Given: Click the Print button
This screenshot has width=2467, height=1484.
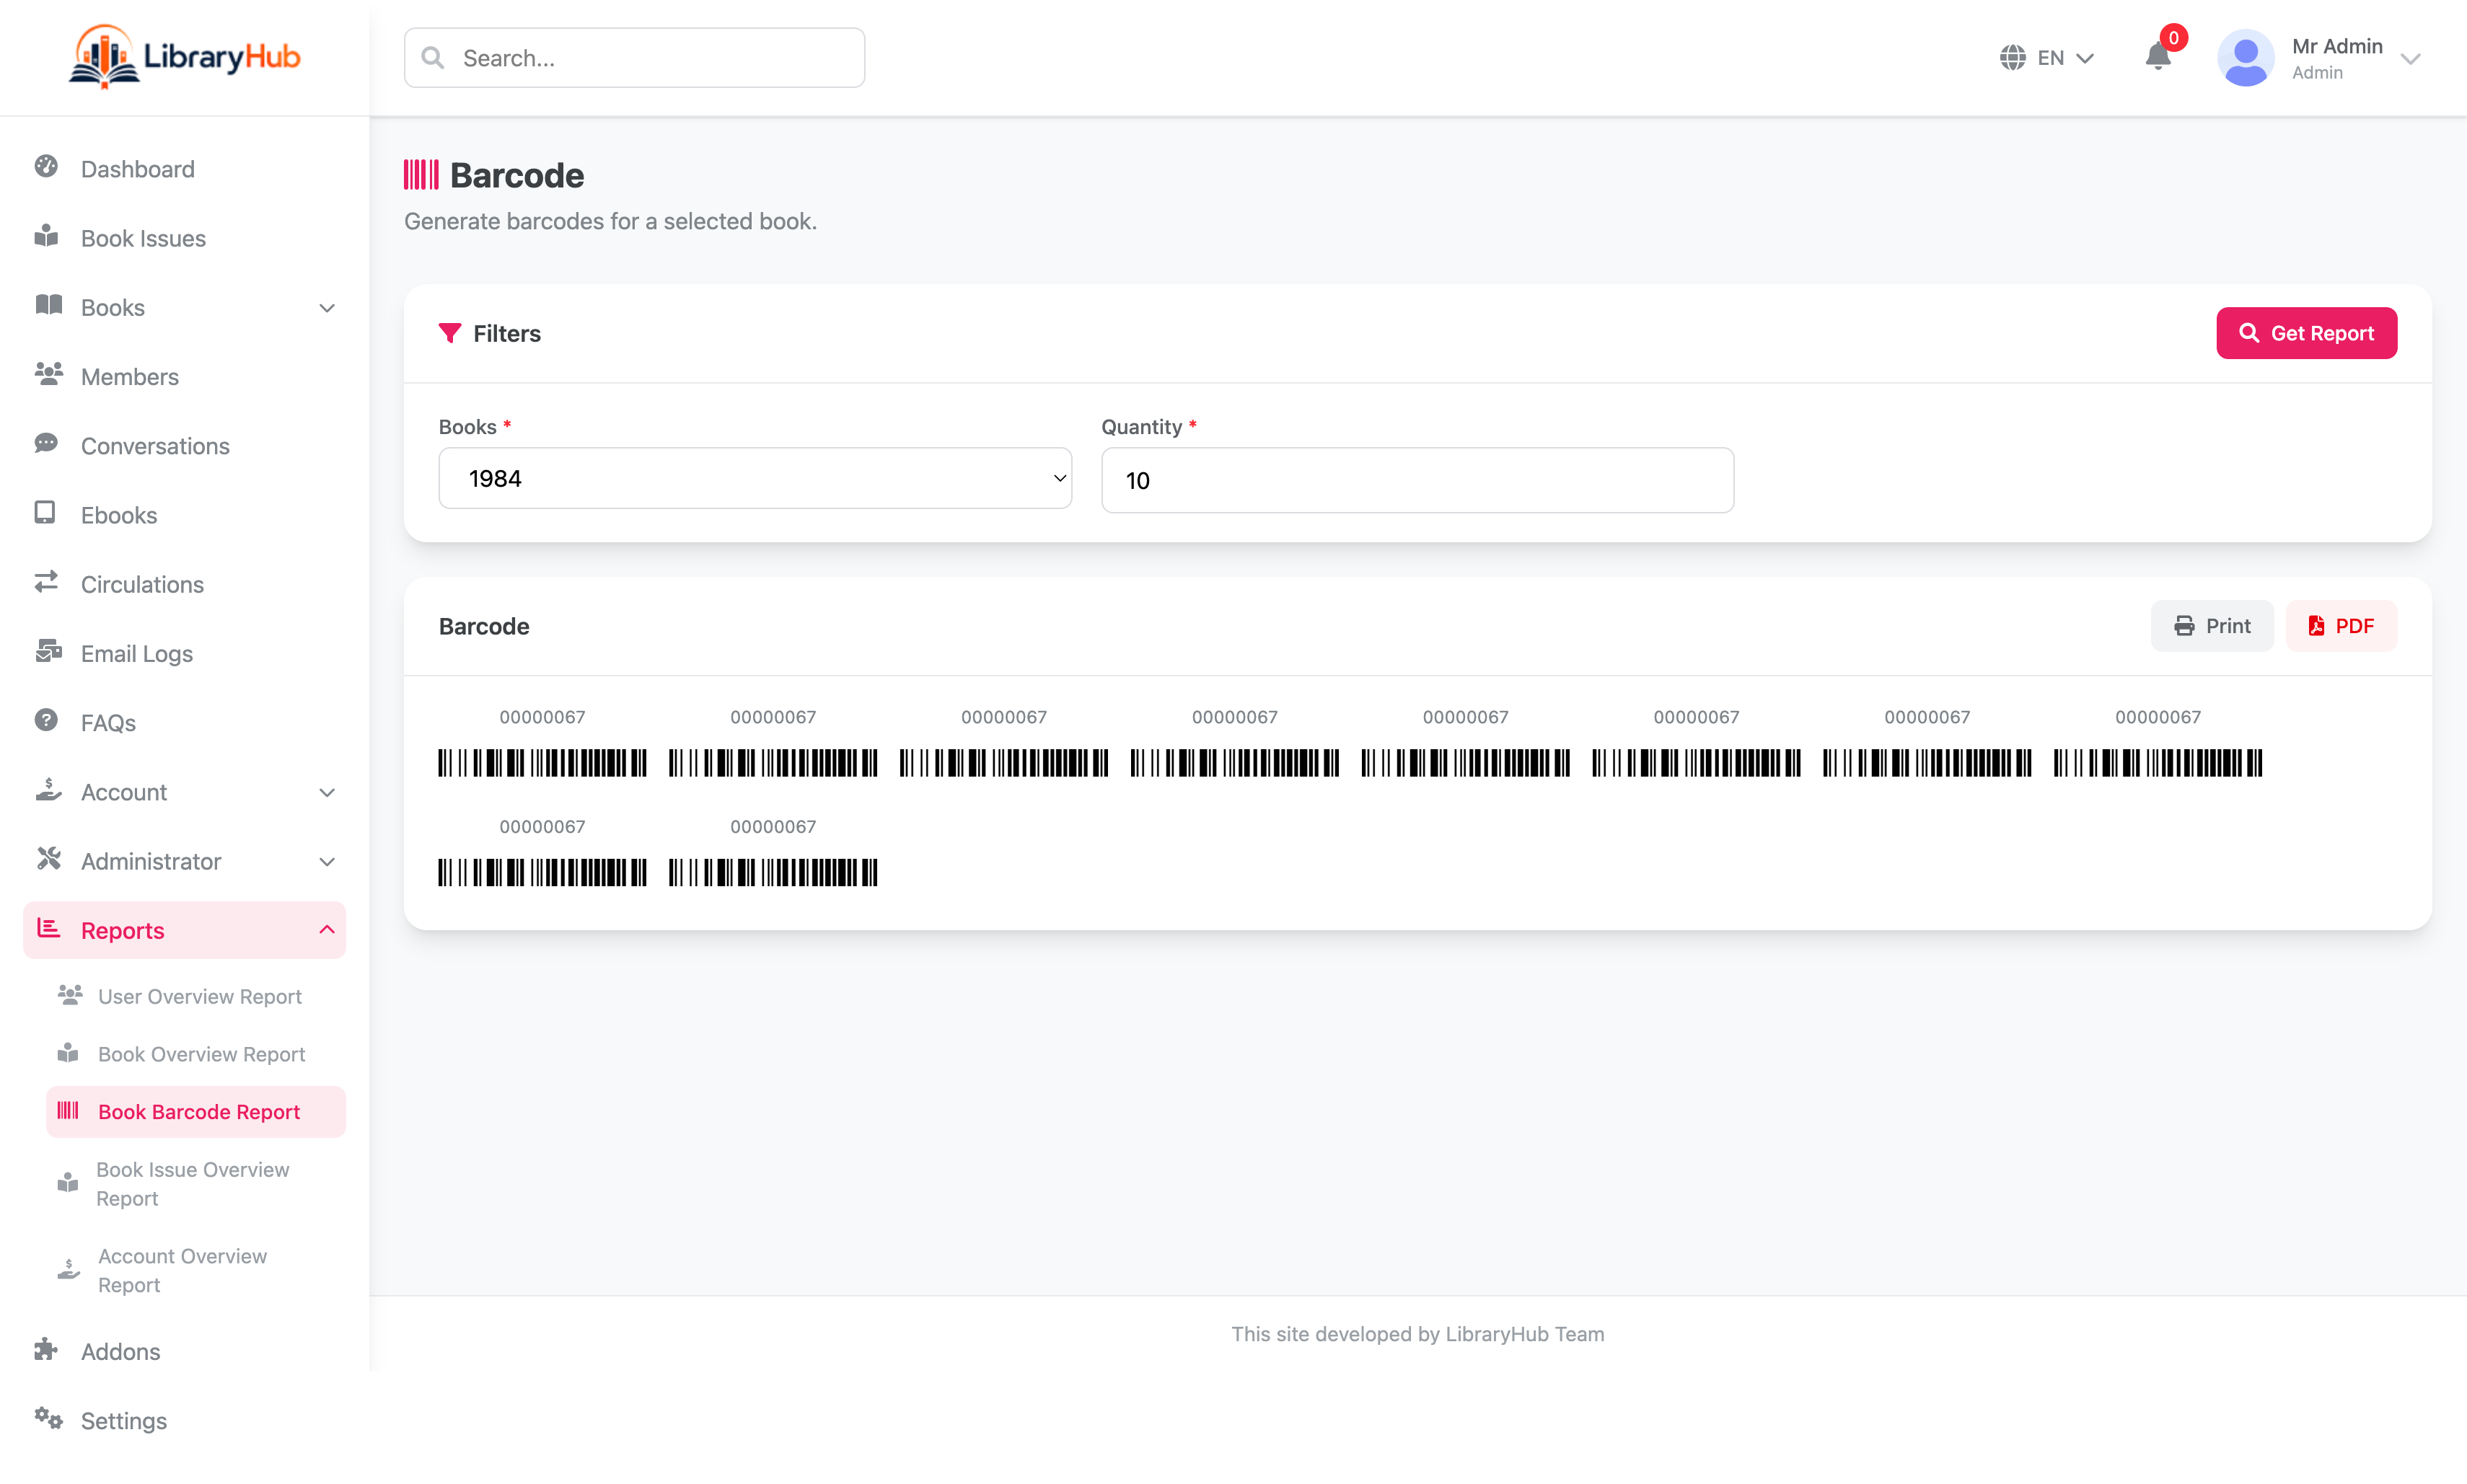Looking at the screenshot, I should [2212, 626].
